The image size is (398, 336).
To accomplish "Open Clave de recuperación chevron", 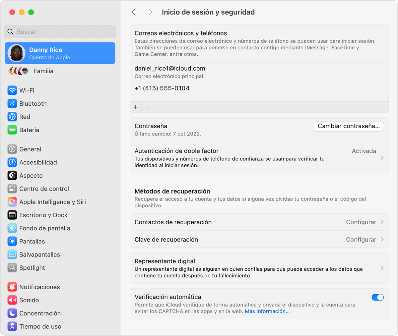I will tap(382, 239).
